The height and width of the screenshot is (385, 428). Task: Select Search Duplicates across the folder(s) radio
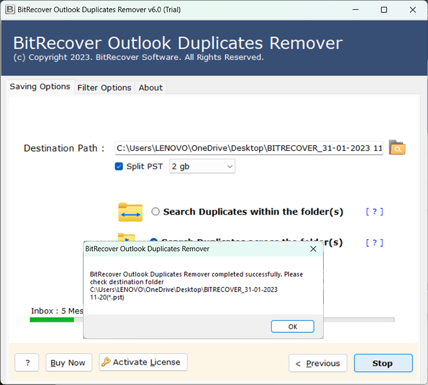point(154,240)
